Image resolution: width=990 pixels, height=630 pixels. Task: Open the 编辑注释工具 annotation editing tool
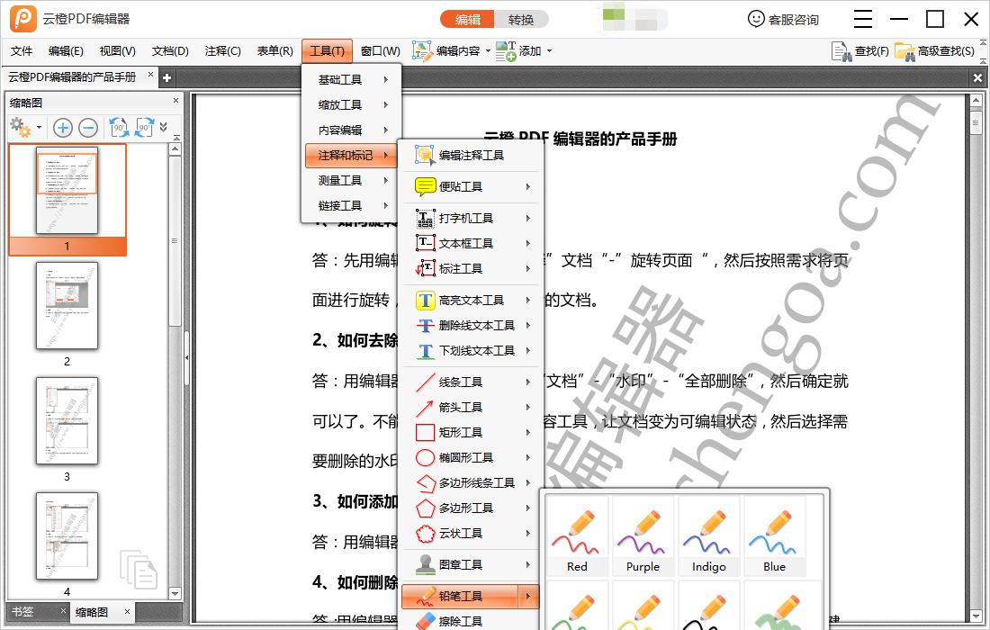click(471, 156)
